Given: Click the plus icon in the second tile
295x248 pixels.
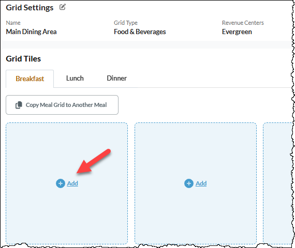Looking at the screenshot, I should [189, 183].
